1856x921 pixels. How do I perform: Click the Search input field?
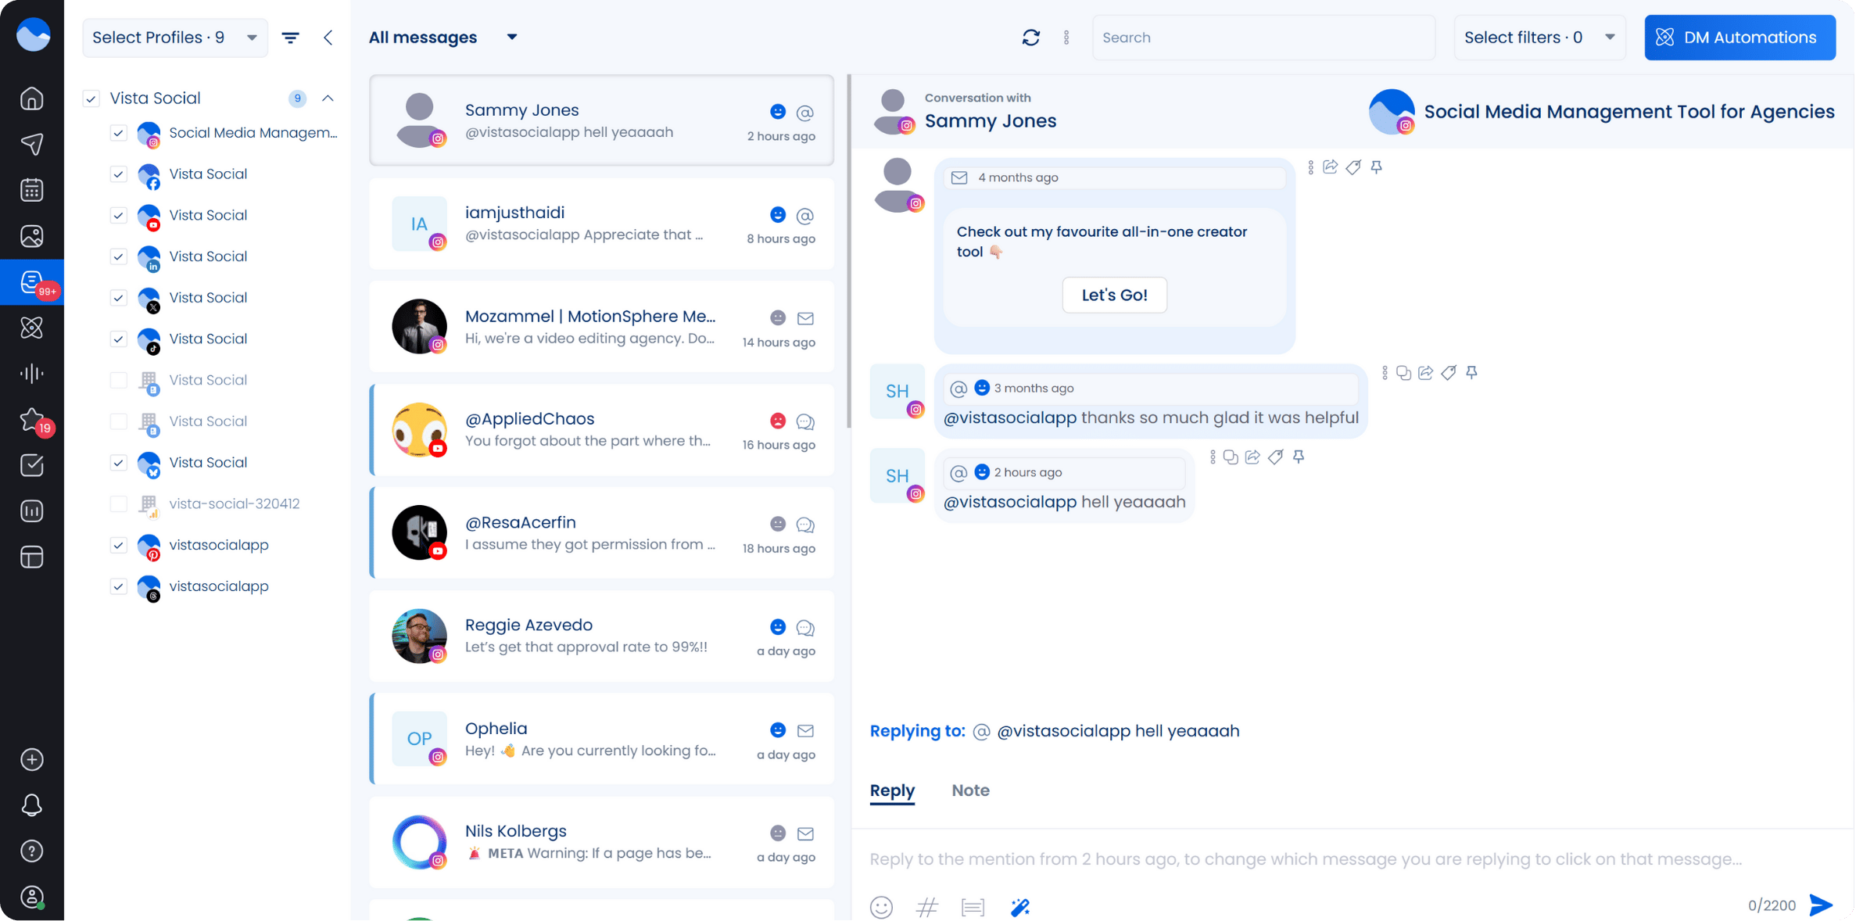click(x=1263, y=38)
